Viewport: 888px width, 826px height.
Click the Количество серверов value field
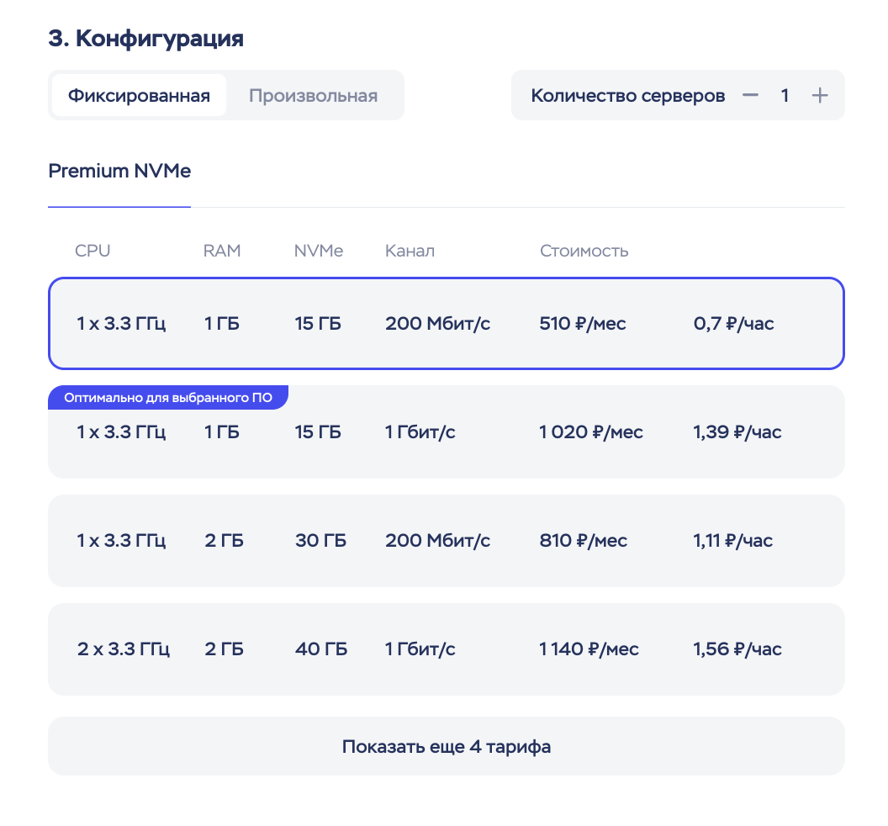click(x=785, y=95)
